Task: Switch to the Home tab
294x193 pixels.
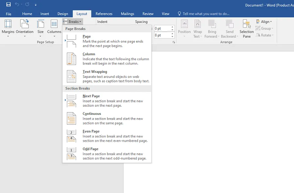Action: click(x=27, y=14)
